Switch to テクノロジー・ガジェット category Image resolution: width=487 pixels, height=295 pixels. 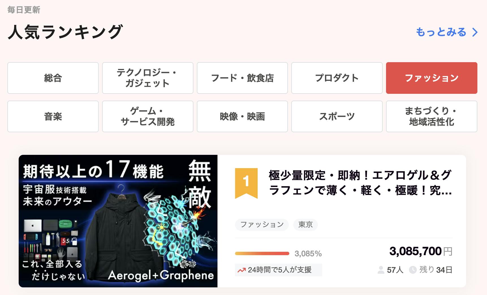pos(148,78)
